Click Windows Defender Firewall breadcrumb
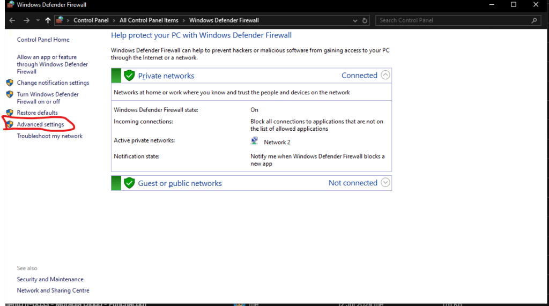The image size is (549, 306). [x=224, y=20]
